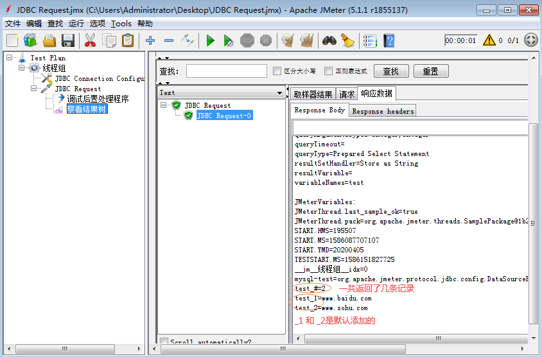Expand all nodes with the plus icon

(150, 40)
